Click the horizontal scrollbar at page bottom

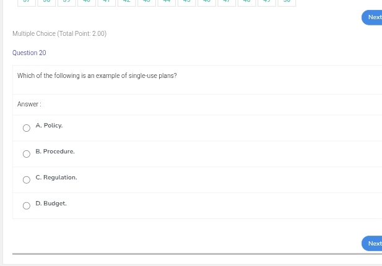(186, 254)
